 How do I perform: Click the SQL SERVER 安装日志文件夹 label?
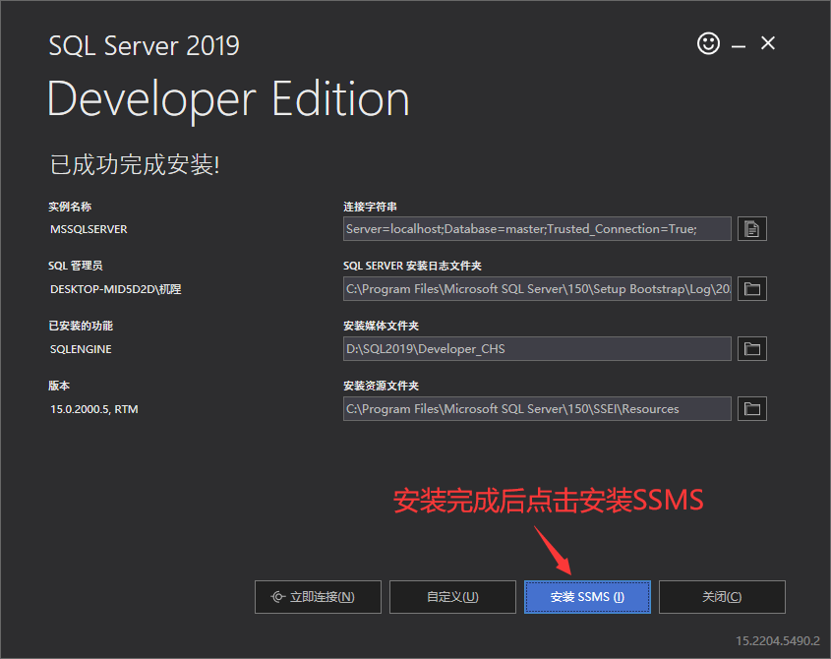[412, 266]
